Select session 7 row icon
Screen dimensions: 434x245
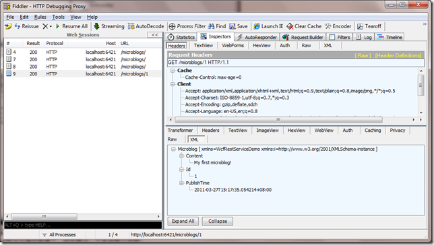9,59
